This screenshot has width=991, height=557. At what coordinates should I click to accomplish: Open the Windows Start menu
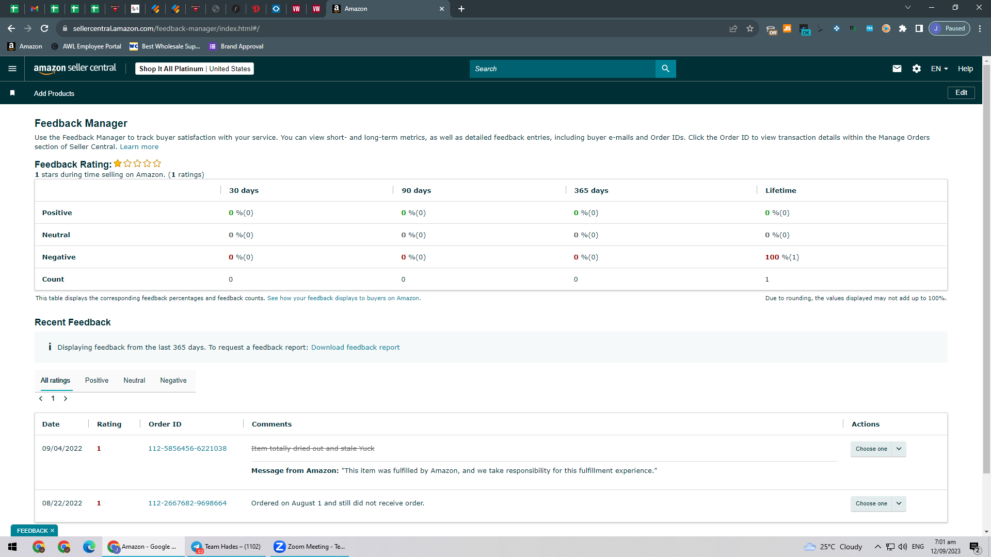[13, 547]
